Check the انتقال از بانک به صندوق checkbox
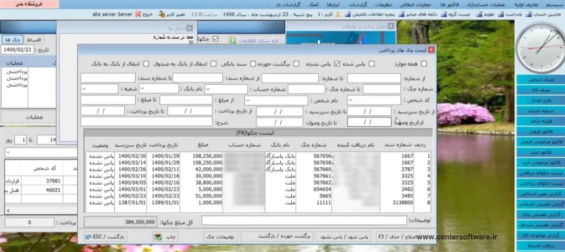 coord(214,64)
